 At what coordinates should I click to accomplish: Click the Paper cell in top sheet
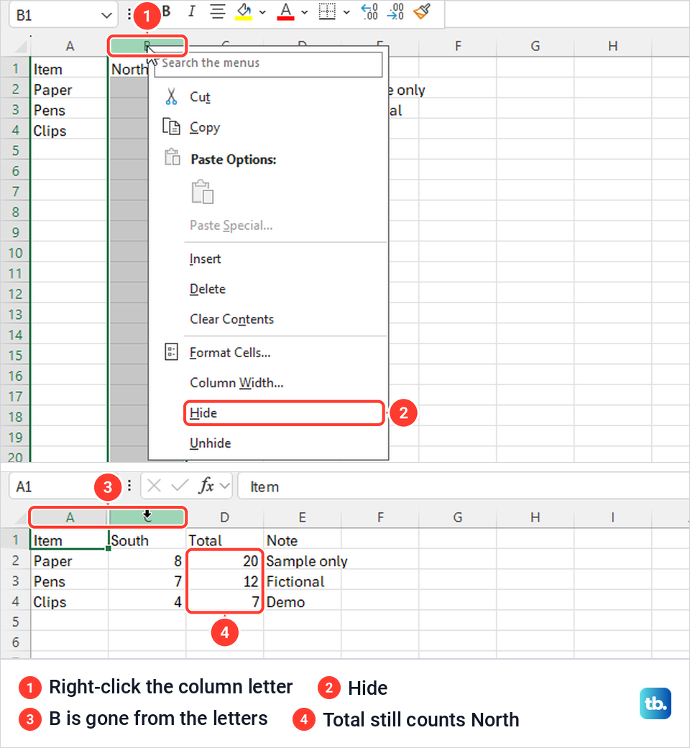(x=70, y=90)
